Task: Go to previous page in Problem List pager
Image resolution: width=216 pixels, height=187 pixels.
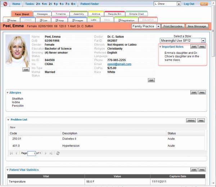Action: point(16,153)
